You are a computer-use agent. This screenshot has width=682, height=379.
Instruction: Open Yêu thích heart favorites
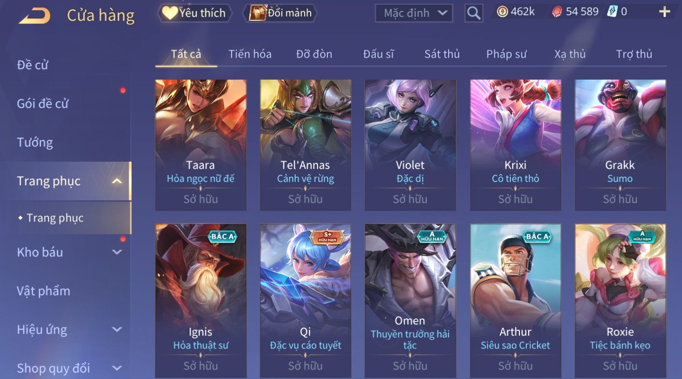point(194,13)
